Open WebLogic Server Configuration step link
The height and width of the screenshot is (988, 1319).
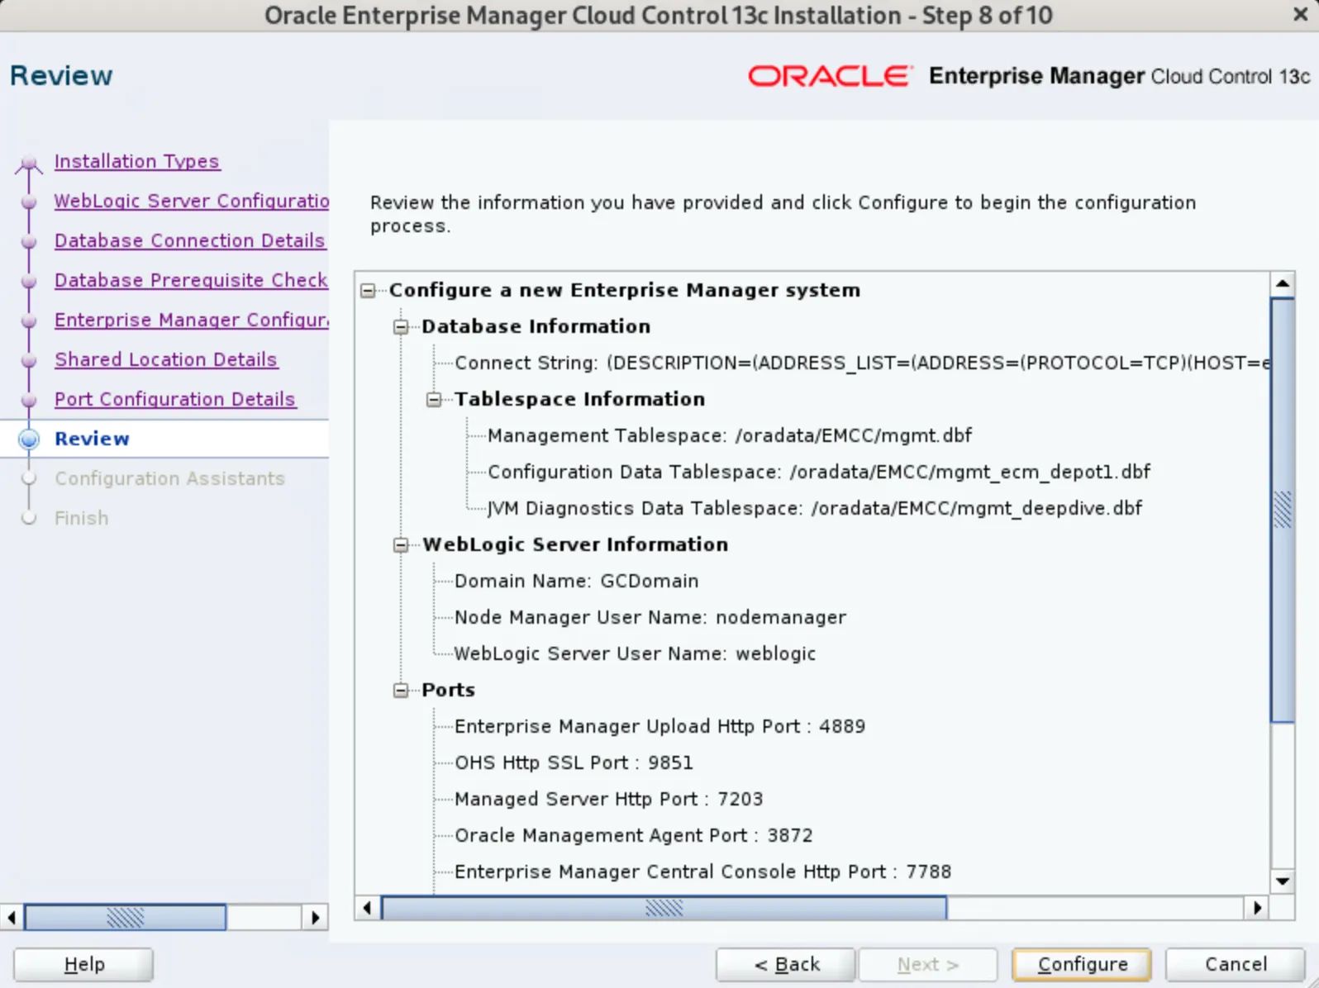192,201
